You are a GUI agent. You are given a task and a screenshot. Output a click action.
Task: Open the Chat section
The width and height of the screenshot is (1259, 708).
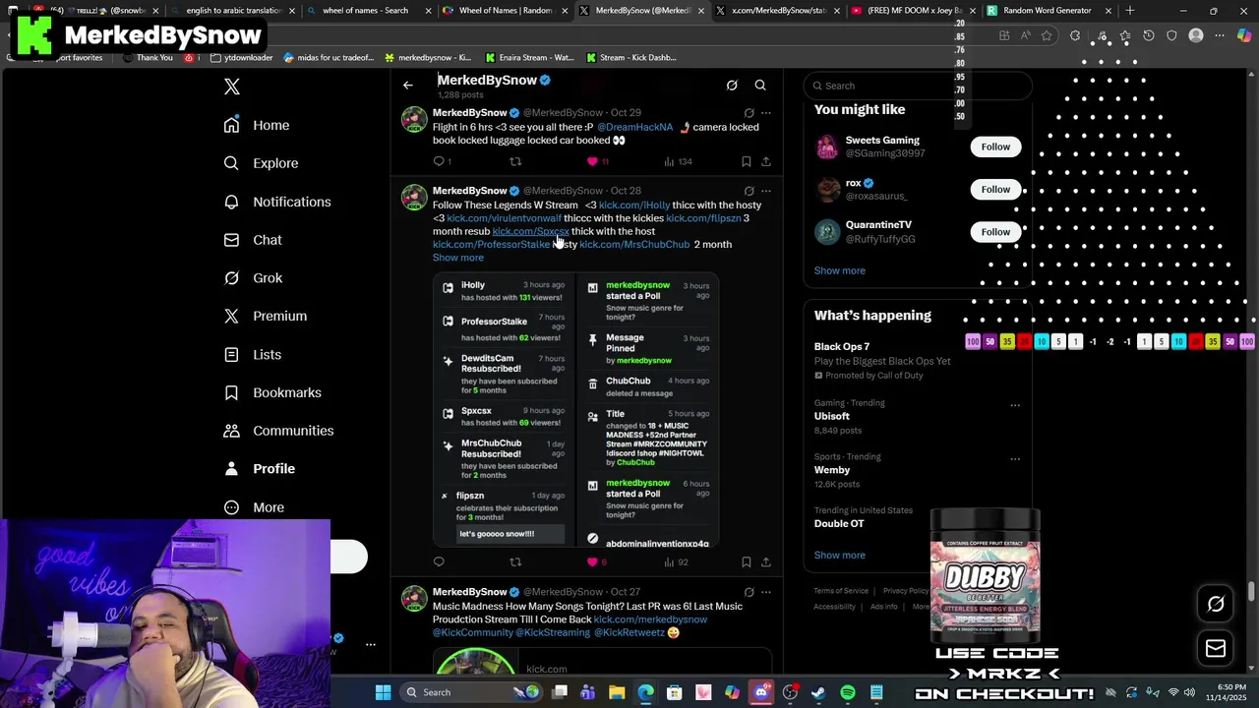click(x=253, y=240)
